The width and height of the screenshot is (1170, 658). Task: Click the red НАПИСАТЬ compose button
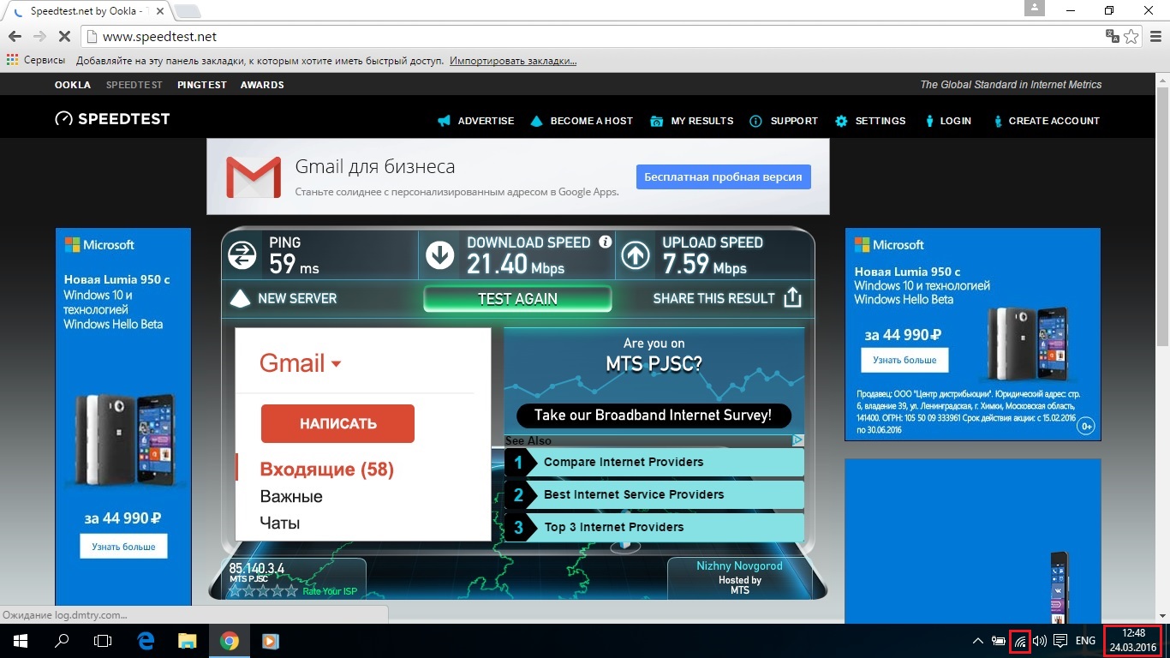click(x=337, y=423)
